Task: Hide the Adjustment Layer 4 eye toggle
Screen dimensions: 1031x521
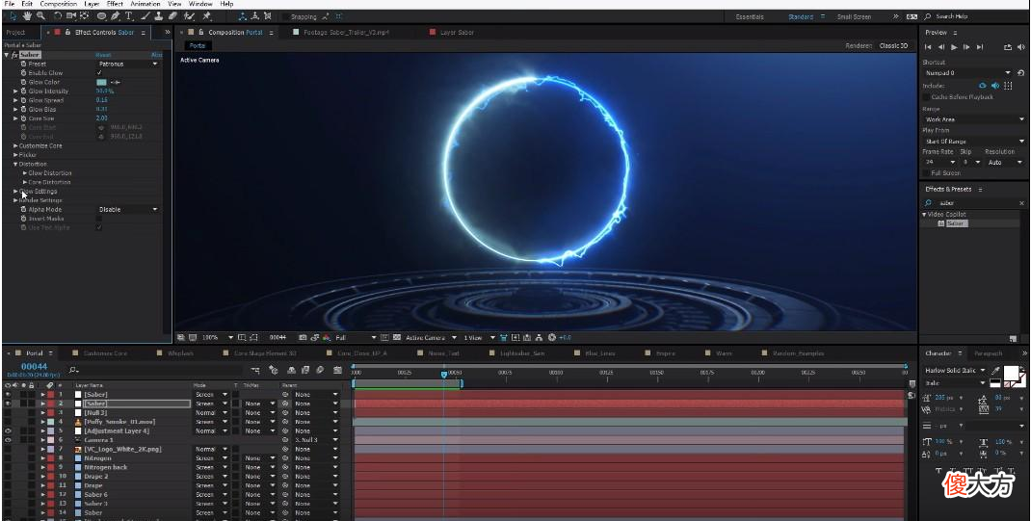Action: 8,430
